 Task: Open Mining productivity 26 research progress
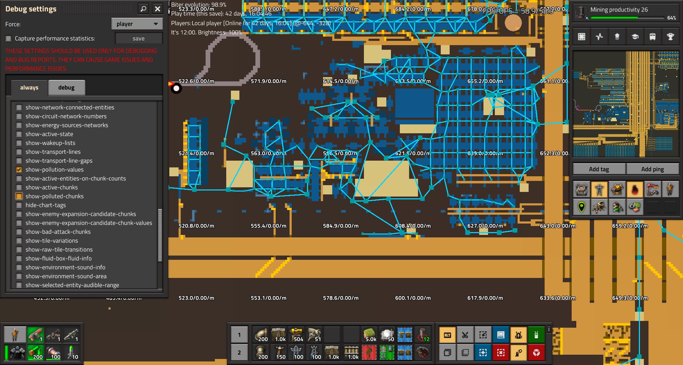click(626, 13)
